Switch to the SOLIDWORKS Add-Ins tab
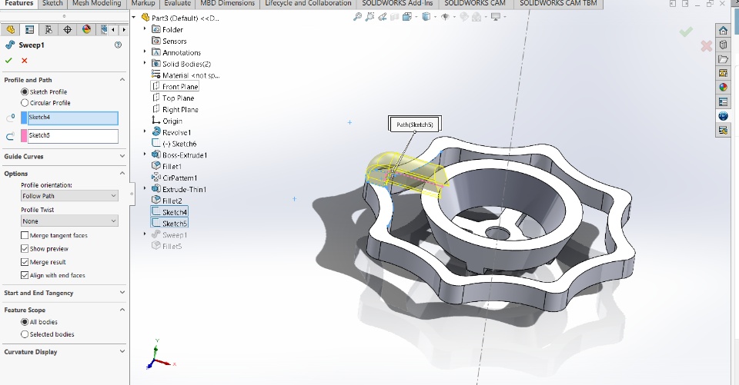This screenshot has height=385, width=739. coord(397,3)
